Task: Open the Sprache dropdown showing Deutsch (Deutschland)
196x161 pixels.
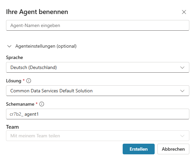Action: (98, 67)
